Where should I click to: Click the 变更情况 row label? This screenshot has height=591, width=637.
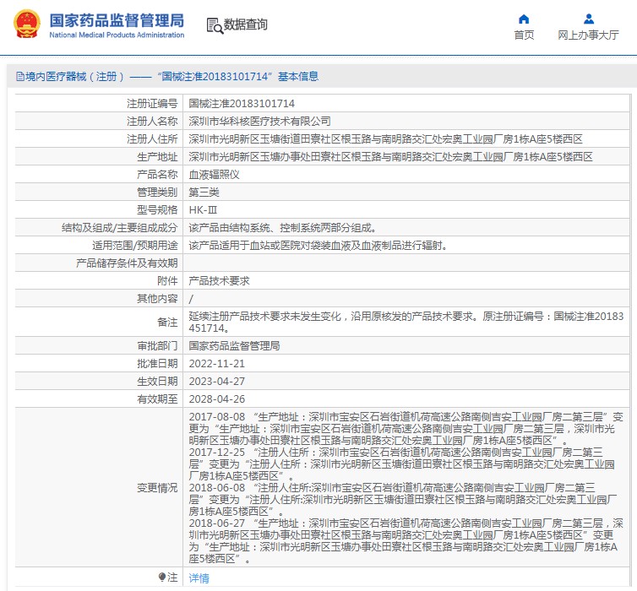[x=157, y=488]
